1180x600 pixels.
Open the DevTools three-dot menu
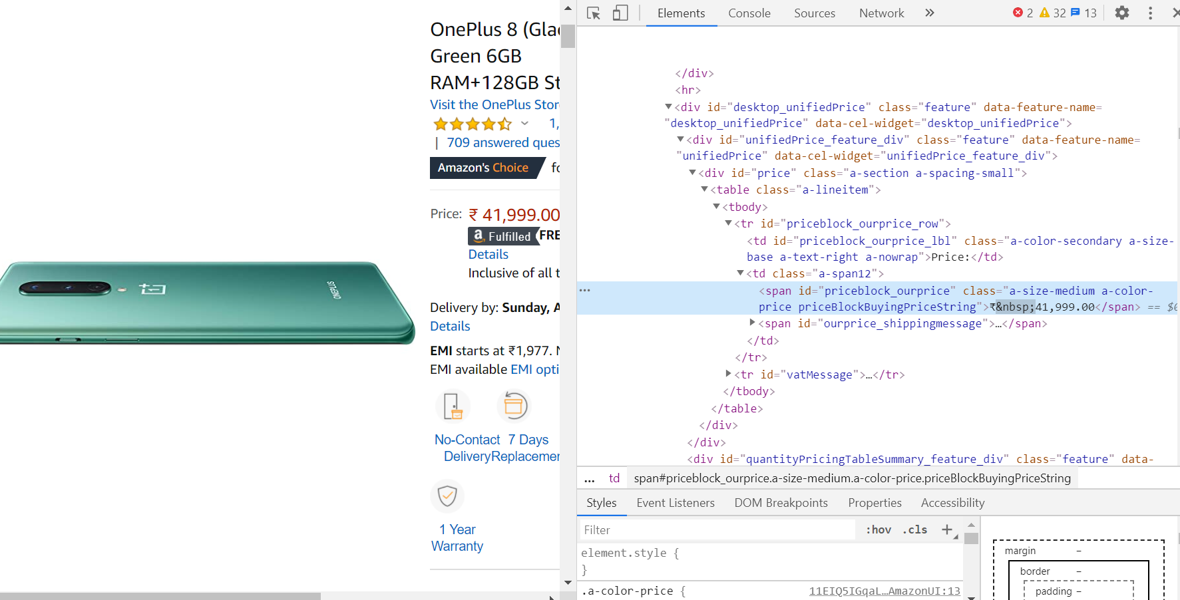tap(1150, 13)
